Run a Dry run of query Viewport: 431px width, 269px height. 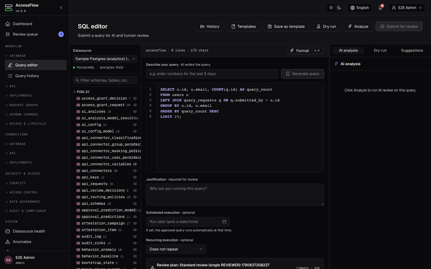tap(326, 26)
